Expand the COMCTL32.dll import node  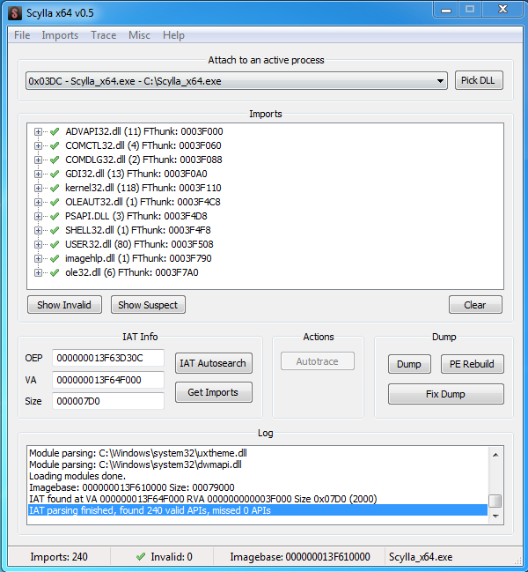click(38, 146)
